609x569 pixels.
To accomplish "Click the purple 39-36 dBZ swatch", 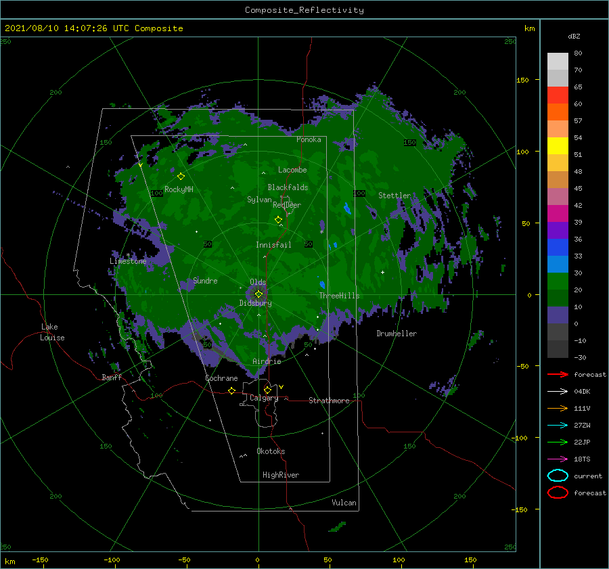I will click(x=558, y=231).
